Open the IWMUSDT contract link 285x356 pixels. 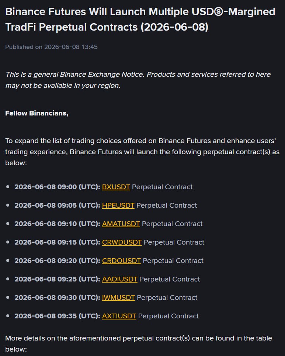(x=118, y=297)
